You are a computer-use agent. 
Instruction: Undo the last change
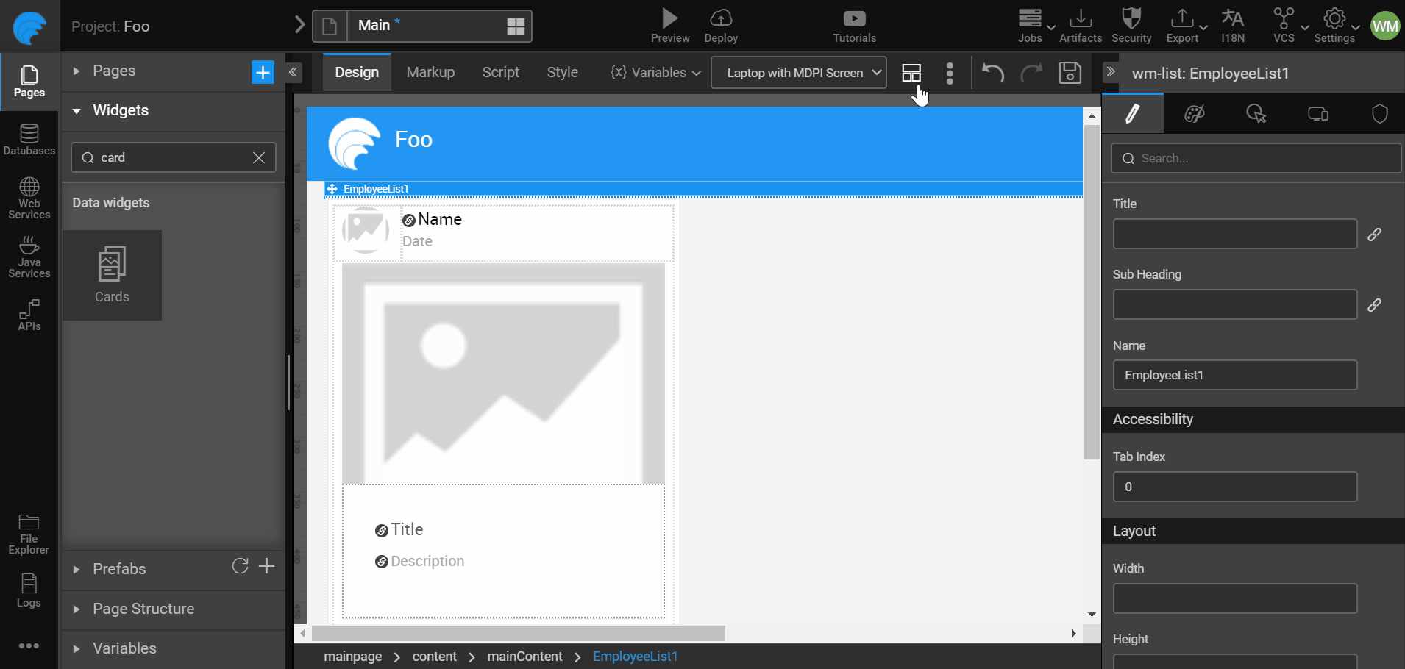pos(993,73)
